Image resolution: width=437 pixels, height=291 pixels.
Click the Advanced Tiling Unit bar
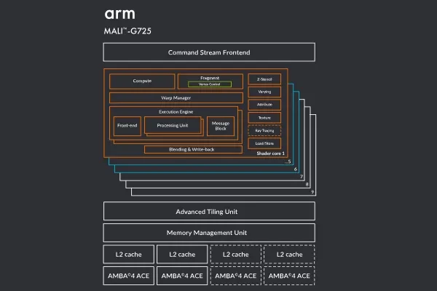coord(209,212)
